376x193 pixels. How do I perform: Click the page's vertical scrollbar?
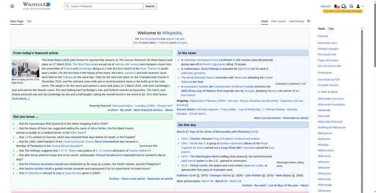374,94
